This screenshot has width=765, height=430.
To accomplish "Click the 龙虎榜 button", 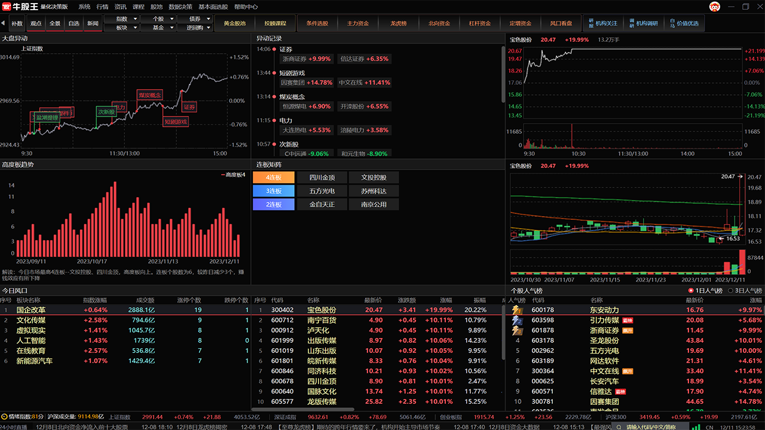I will [399, 23].
